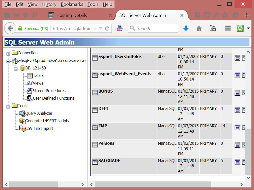254x190 pixels.
Task: Open the hamburger menu icon
Action: [228, 28]
